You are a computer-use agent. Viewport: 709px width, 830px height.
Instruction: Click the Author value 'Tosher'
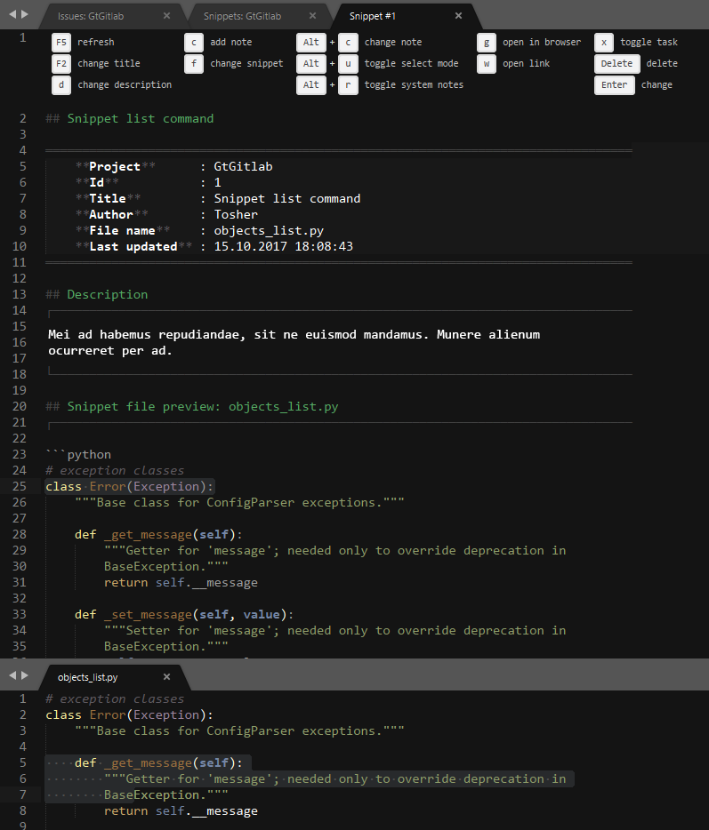coord(236,214)
